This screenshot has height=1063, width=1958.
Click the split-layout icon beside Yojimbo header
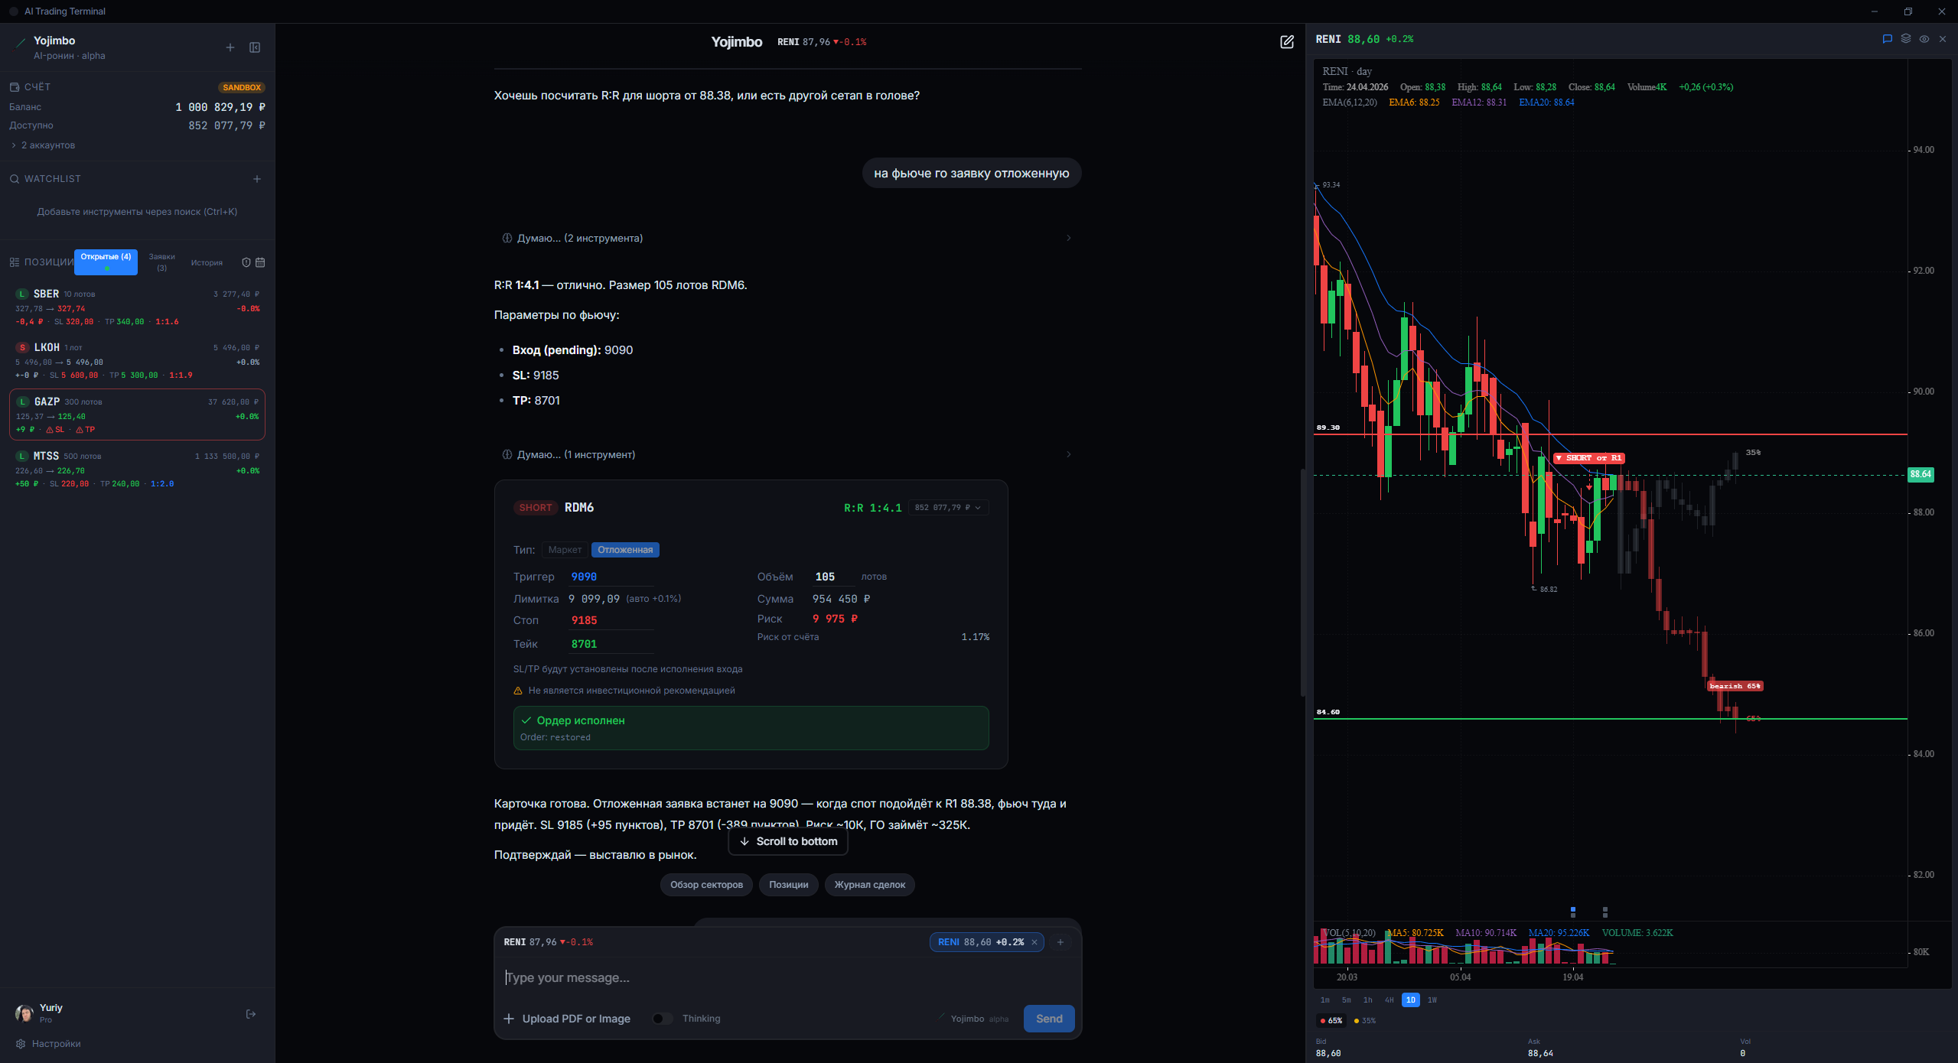[253, 47]
